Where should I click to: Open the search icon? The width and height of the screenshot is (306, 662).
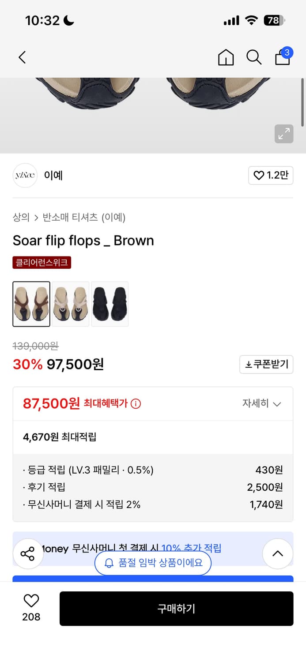point(254,57)
